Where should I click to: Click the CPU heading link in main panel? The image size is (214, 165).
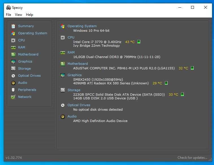(71, 37)
